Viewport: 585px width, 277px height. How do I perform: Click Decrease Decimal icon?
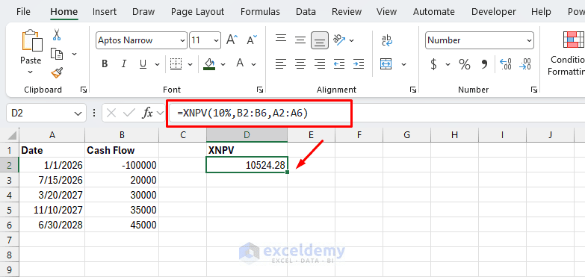pos(525,64)
